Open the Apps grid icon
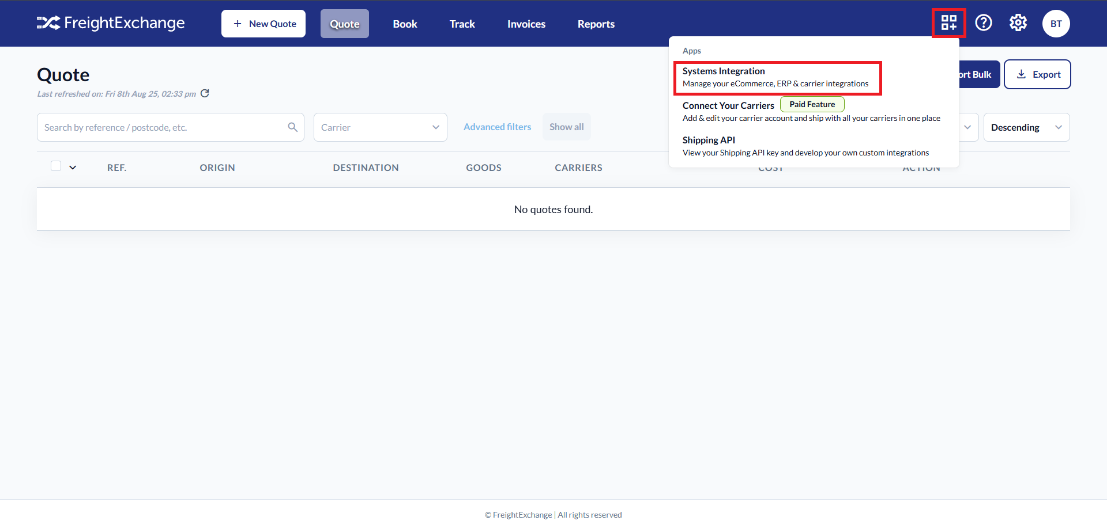Screen dimensions: 1107x528 [x=948, y=23]
